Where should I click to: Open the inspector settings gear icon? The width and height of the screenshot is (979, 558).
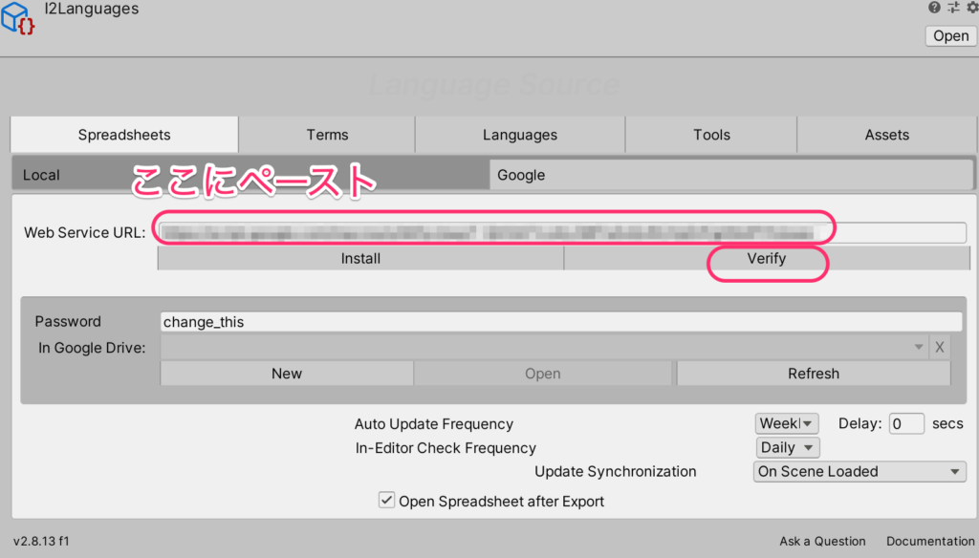coord(972,8)
